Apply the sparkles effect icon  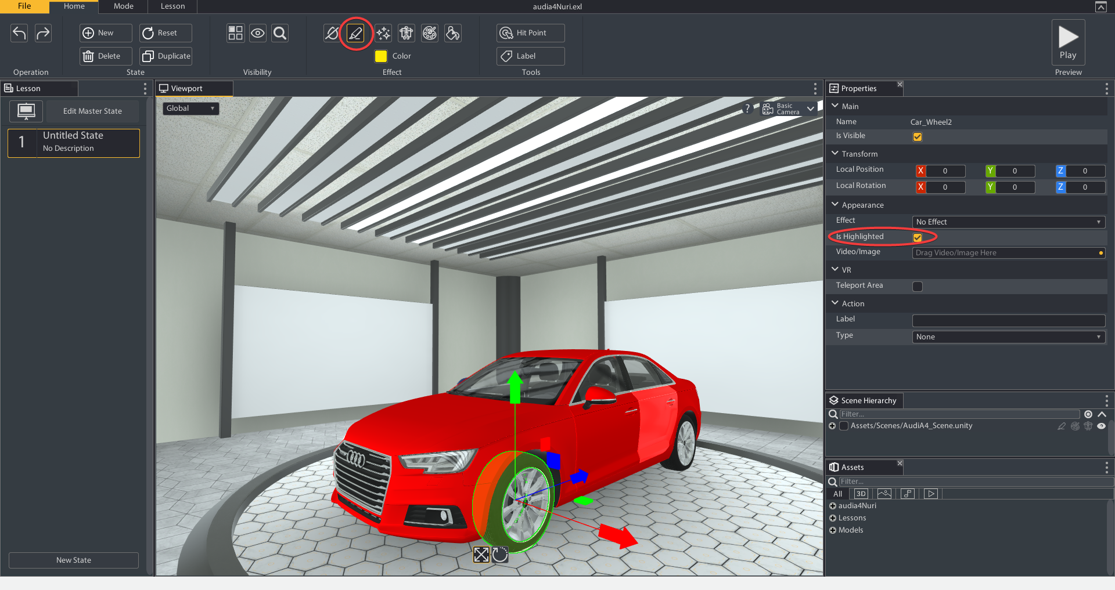coord(383,33)
